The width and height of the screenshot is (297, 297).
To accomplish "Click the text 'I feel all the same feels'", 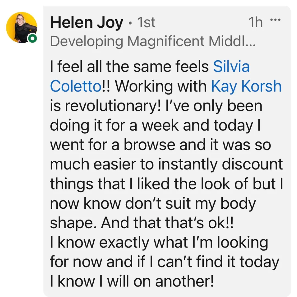I will tap(129, 67).
